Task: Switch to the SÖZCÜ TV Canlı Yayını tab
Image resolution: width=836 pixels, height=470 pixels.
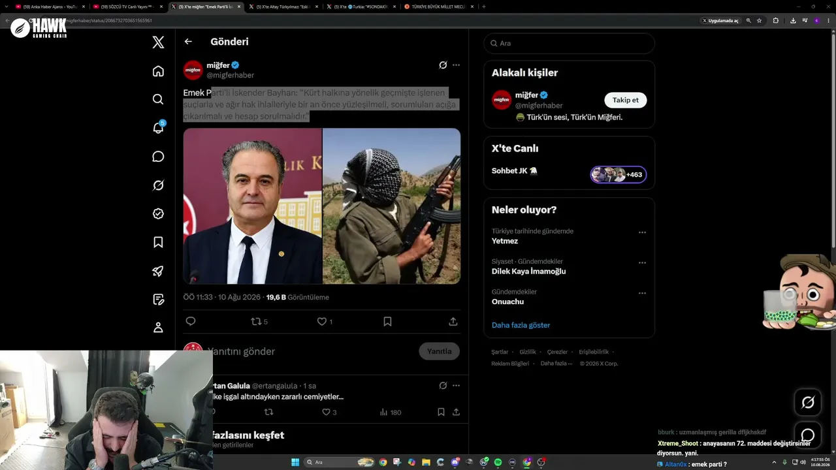Action: click(128, 7)
